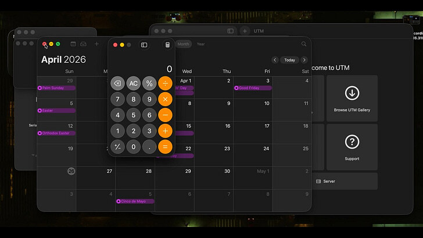423x238 pixels.
Task: Click the Browse UTM Gallery download tile
Action: click(352, 98)
